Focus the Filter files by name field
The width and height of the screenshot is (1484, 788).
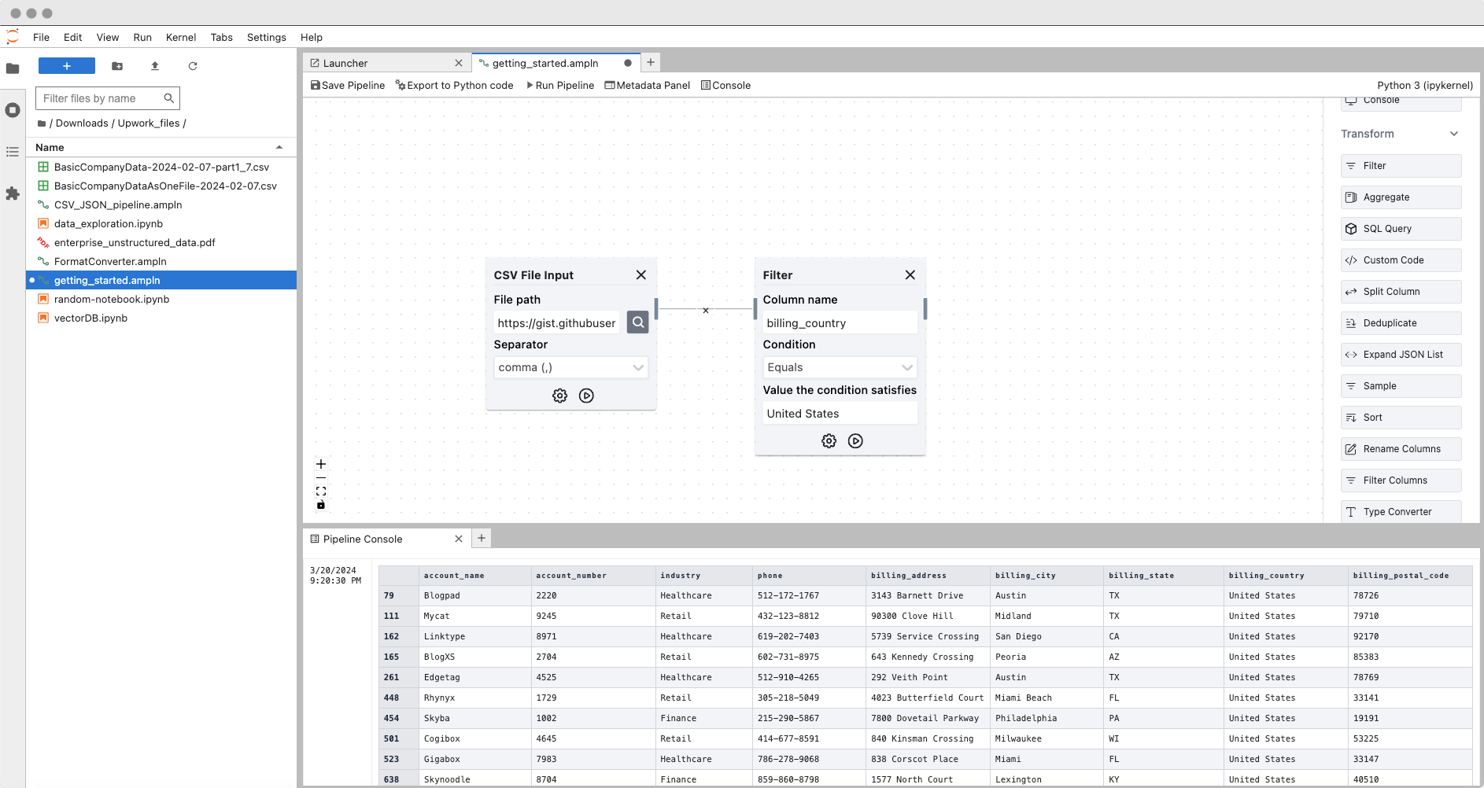click(x=108, y=98)
